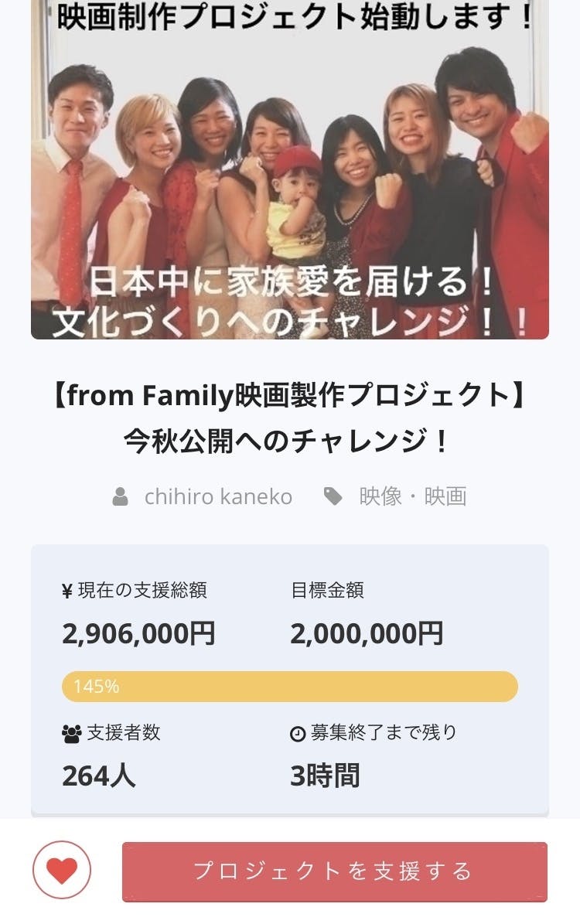580x924 pixels.
Task: Click the clock icon beside 募集終了まで残り
Action: (298, 734)
